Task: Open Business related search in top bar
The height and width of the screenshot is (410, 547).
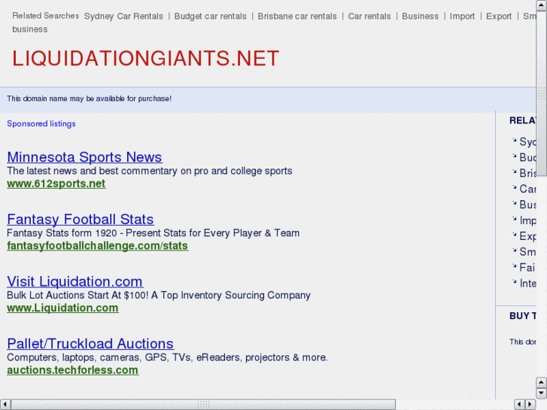Action: [x=421, y=17]
